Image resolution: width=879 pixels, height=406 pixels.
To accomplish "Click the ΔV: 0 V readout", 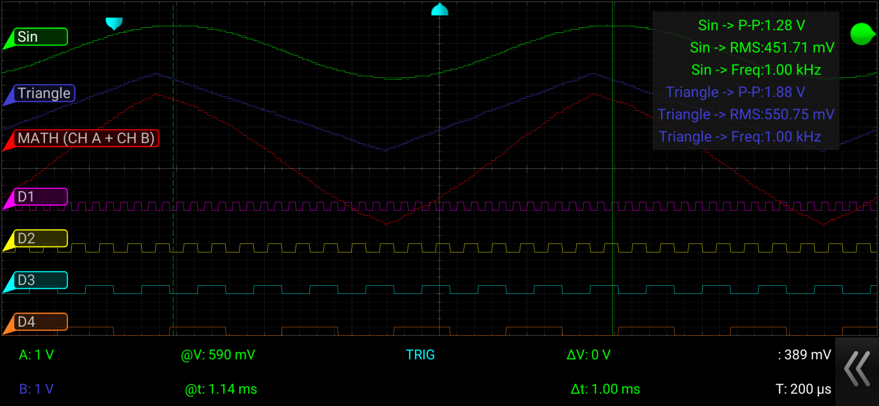I will [x=588, y=355].
